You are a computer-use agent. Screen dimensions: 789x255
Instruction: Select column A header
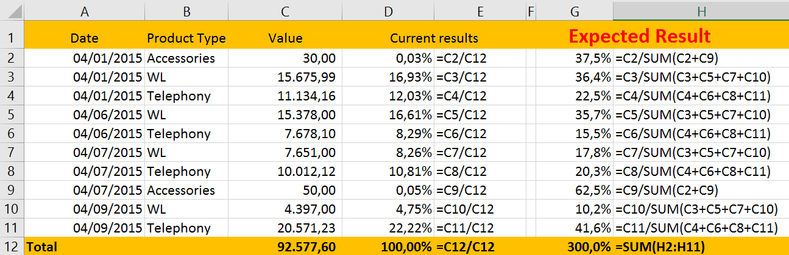coord(84,10)
